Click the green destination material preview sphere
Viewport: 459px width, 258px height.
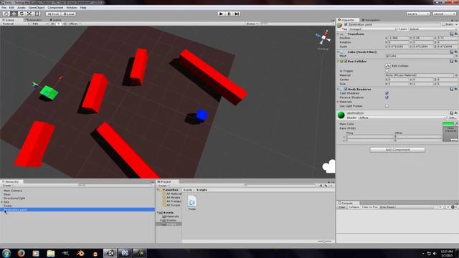pyautogui.click(x=341, y=115)
